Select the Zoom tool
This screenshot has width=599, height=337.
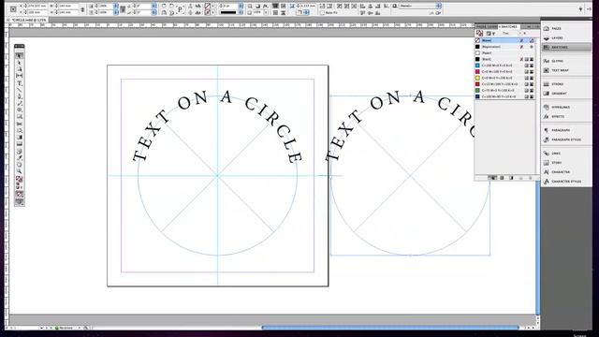coord(19,171)
